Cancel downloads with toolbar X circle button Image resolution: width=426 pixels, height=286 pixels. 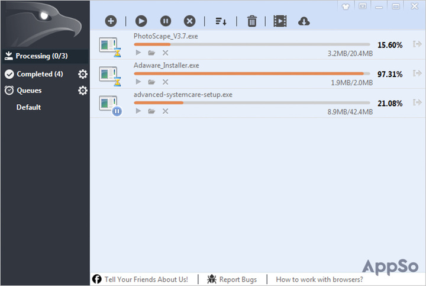click(x=189, y=21)
